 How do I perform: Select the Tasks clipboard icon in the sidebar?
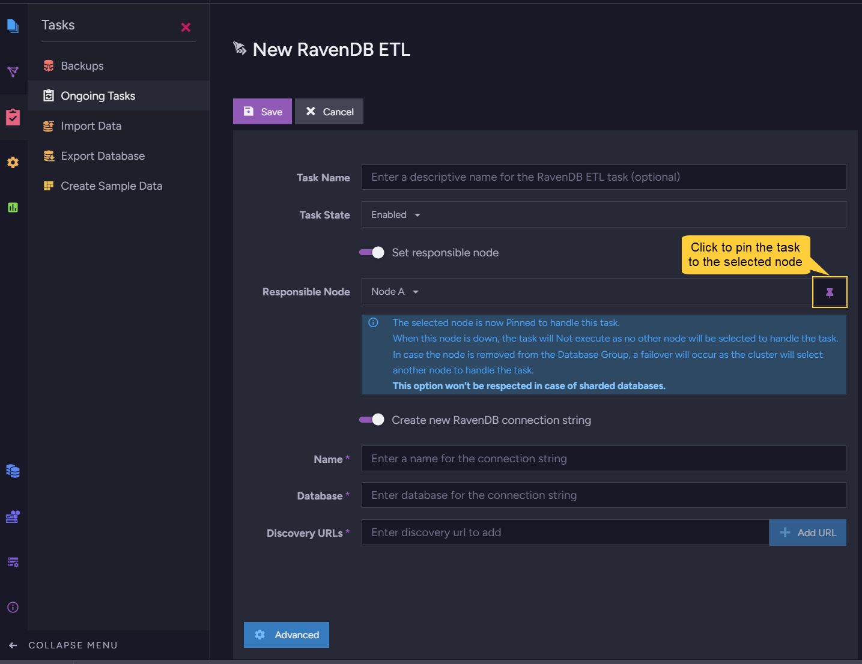click(13, 116)
